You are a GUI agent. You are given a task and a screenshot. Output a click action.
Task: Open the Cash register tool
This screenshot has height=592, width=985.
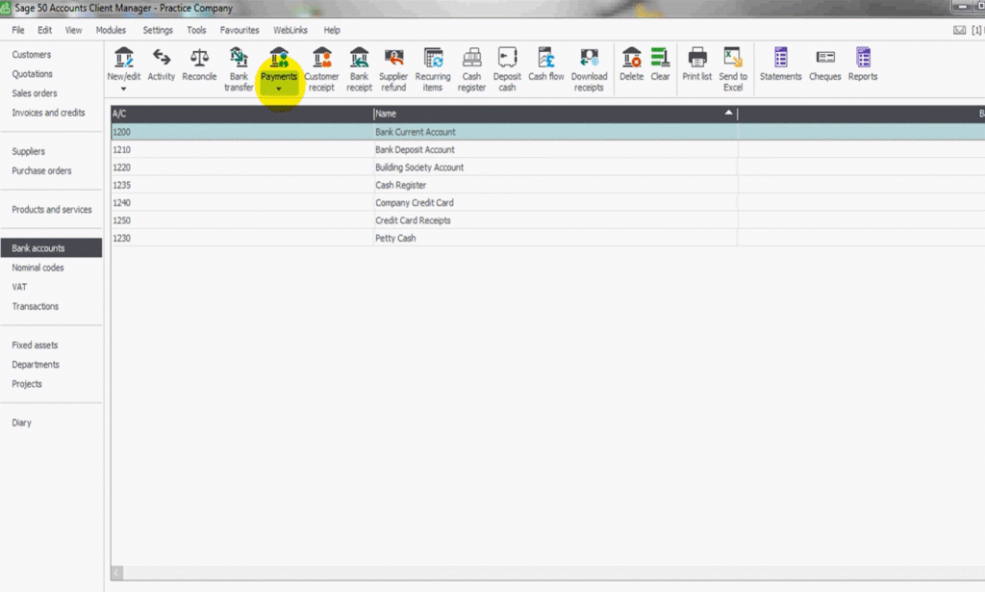(471, 69)
